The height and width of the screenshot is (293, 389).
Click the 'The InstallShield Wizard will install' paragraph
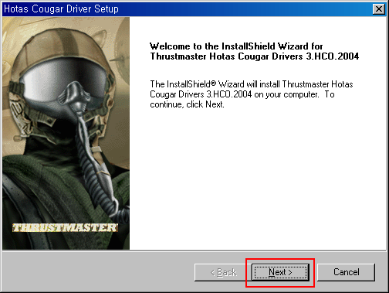click(252, 94)
